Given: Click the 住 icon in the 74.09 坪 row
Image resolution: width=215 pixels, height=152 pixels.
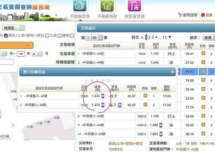Looking at the screenshot, I should (x=203, y=80).
